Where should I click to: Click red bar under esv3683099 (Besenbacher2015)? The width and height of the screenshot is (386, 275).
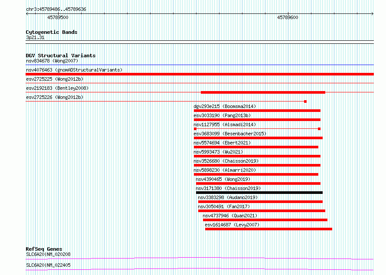pyautogui.click(x=258, y=138)
